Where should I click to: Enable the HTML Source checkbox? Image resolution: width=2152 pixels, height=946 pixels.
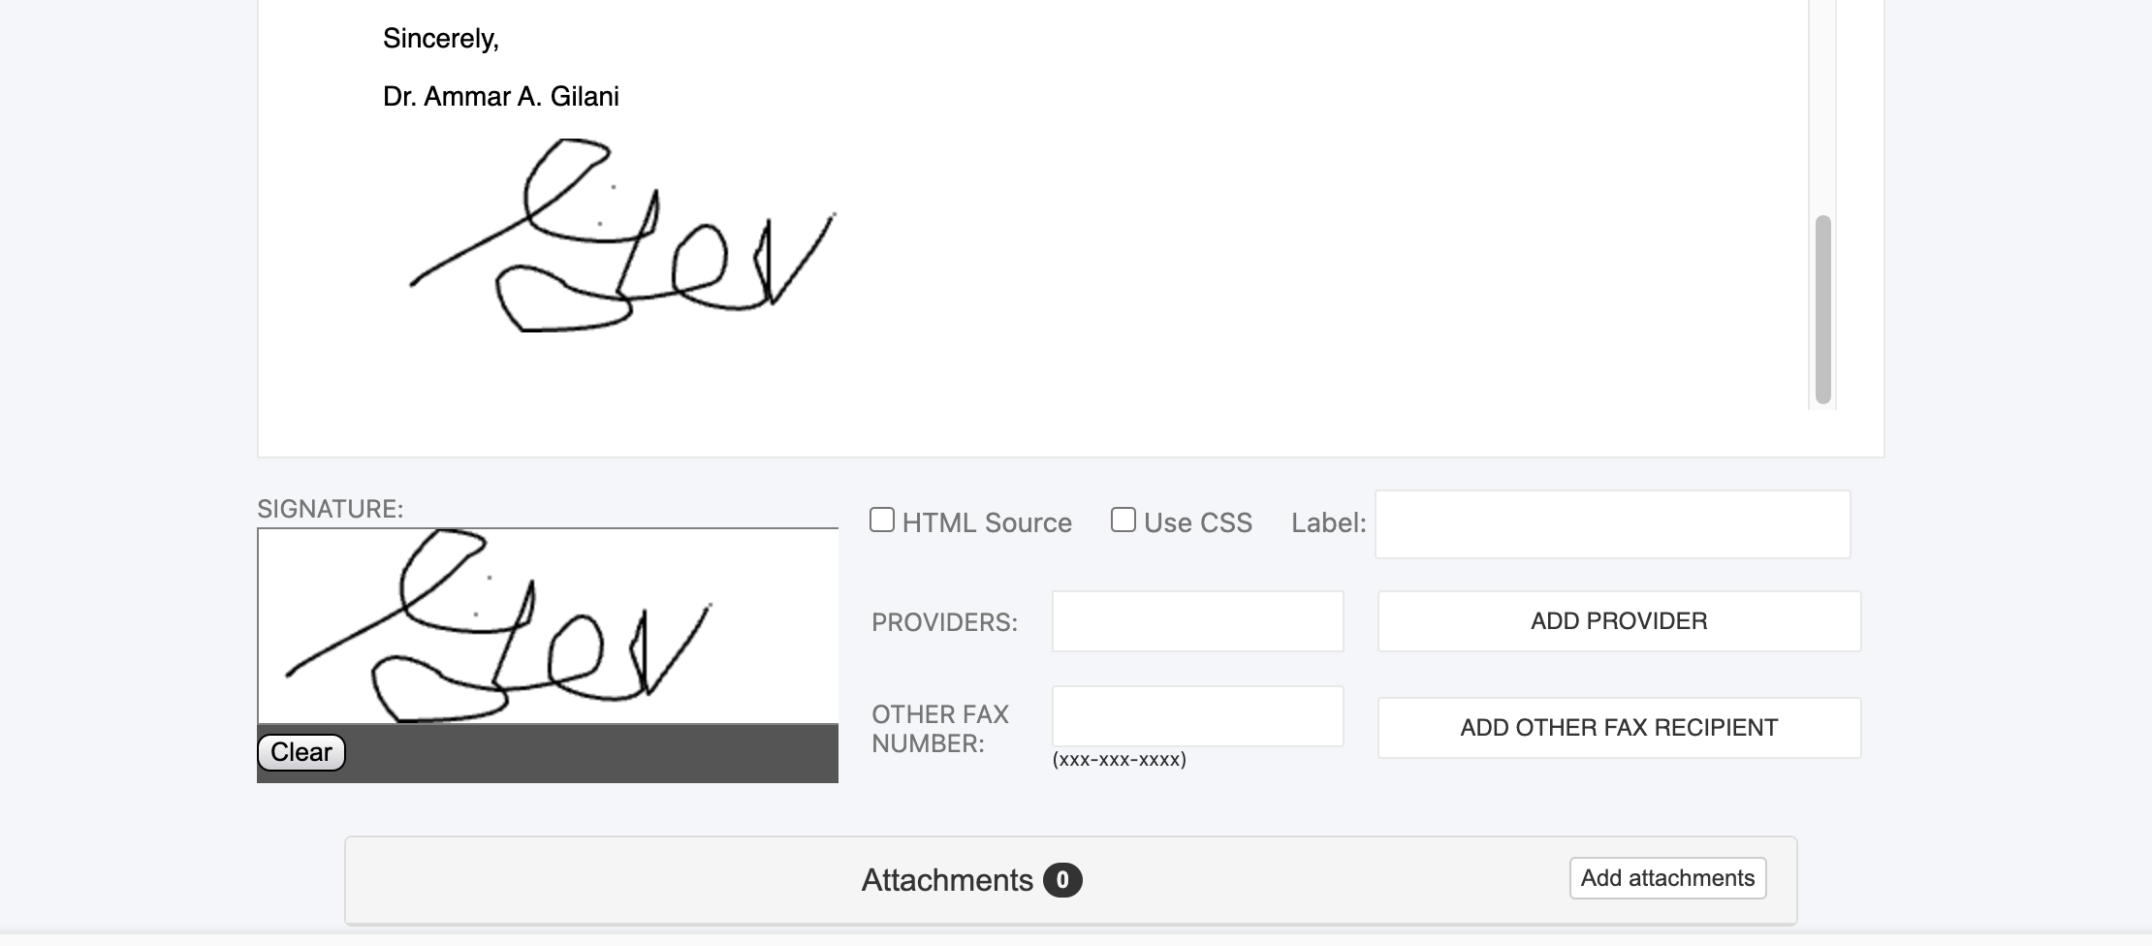pos(882,520)
